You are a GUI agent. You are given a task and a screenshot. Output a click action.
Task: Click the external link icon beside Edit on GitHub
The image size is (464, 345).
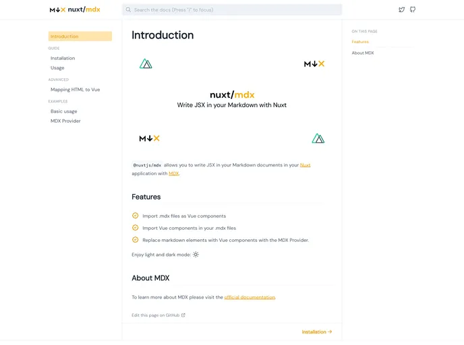(x=183, y=315)
